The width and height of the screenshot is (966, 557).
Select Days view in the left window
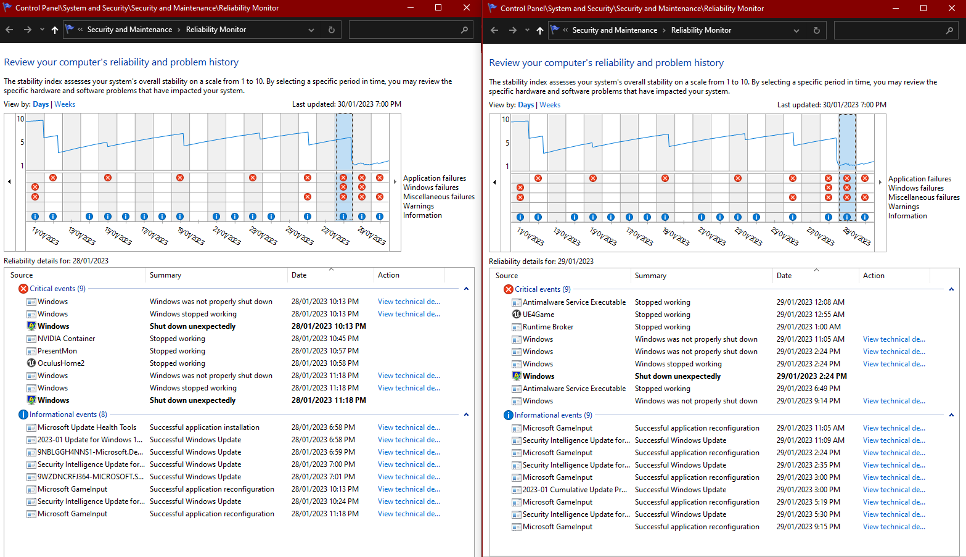(41, 104)
